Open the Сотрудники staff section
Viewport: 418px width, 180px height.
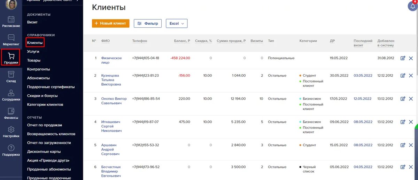(x=11, y=95)
